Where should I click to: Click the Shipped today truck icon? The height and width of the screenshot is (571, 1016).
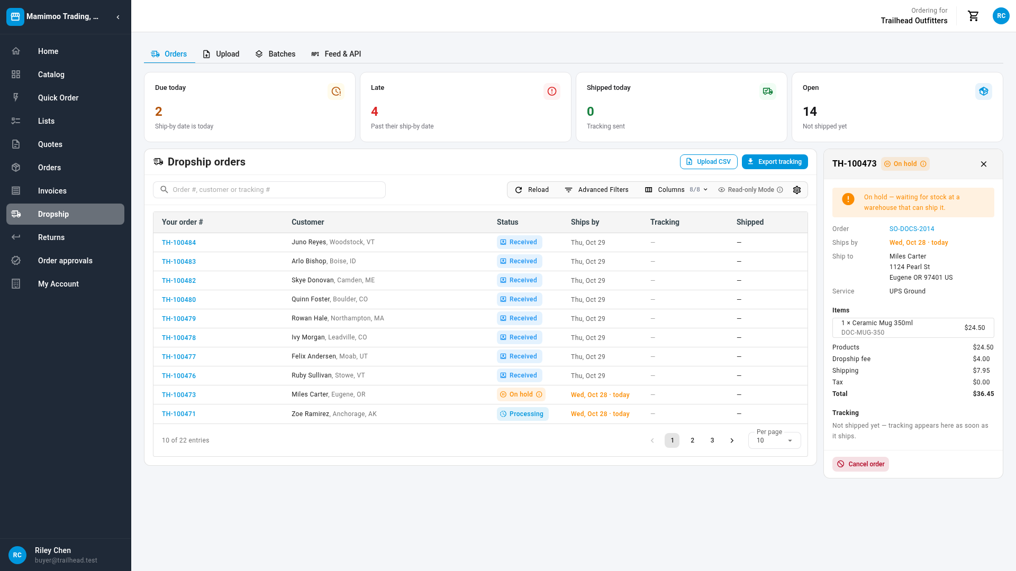[x=768, y=91]
